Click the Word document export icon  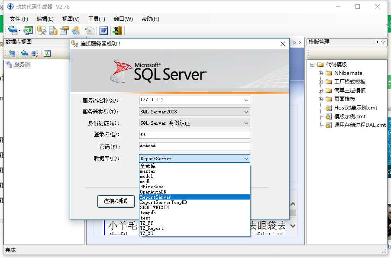103,30
